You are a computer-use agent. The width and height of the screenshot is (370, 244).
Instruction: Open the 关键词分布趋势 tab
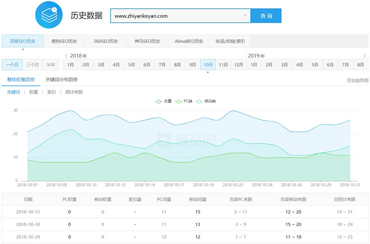click(x=62, y=79)
